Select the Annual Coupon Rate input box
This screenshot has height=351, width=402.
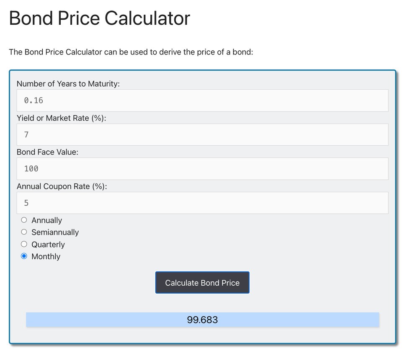click(202, 203)
